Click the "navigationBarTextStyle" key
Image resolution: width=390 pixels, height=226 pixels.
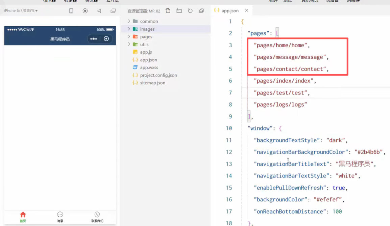(x=291, y=176)
